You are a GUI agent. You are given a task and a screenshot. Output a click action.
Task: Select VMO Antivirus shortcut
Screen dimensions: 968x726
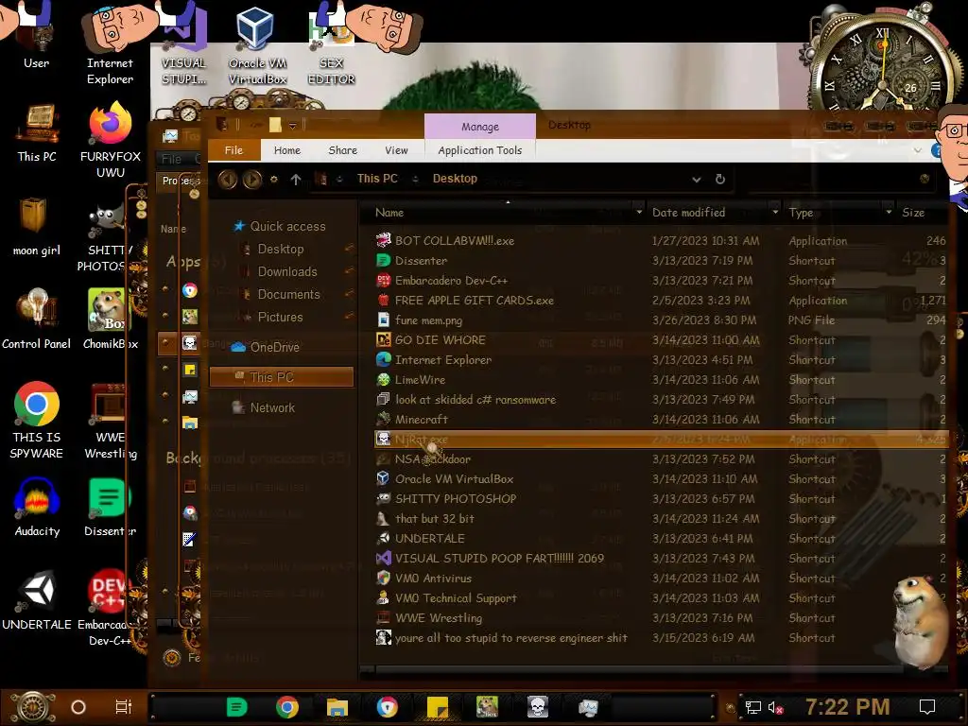point(659,579)
